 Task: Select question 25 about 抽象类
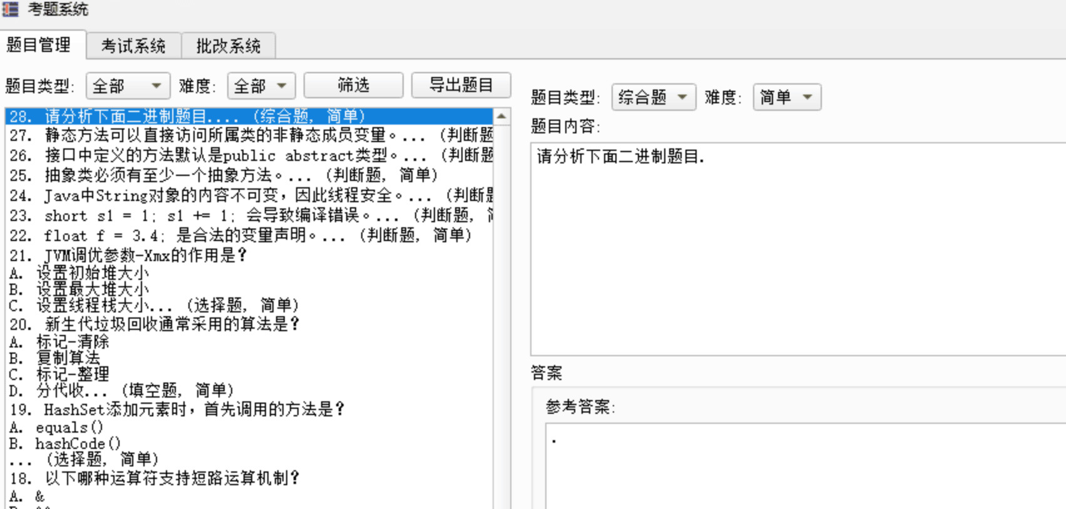(x=219, y=175)
